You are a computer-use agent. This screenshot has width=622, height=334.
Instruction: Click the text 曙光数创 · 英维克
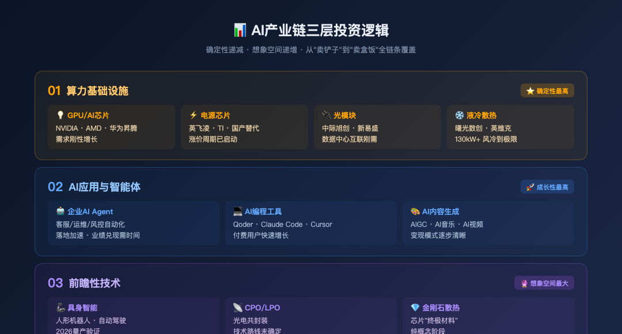pos(483,128)
